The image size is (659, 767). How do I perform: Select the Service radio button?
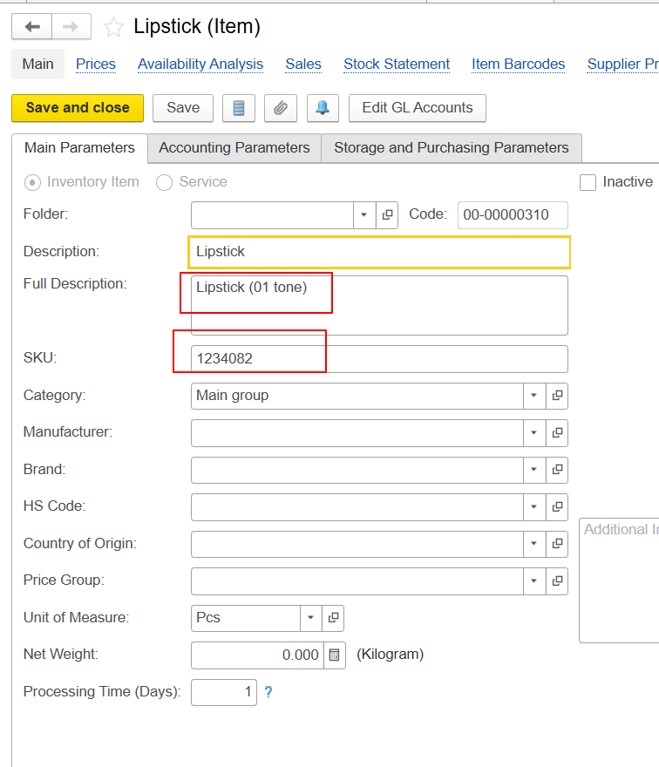click(164, 182)
